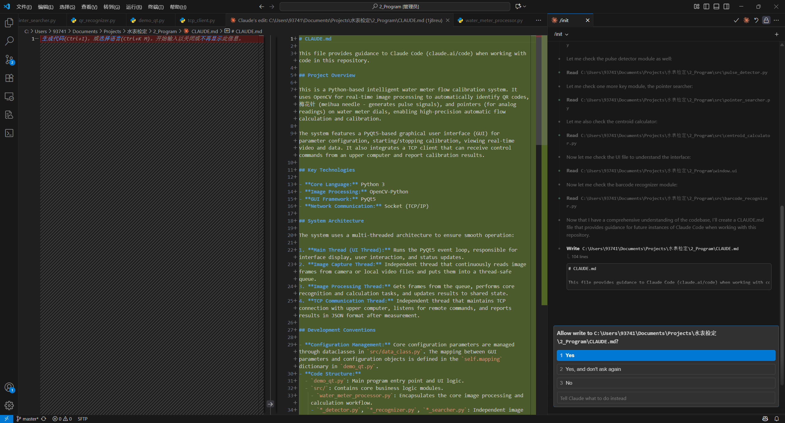Select the No option in permission prompt
The width and height of the screenshot is (785, 423).
coord(666,383)
